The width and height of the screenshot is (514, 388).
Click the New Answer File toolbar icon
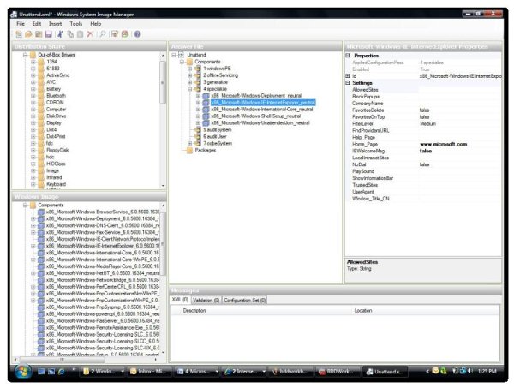point(19,34)
